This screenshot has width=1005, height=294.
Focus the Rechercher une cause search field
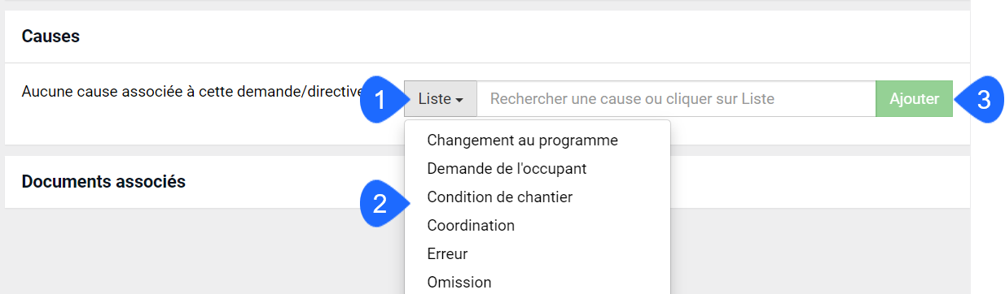677,99
